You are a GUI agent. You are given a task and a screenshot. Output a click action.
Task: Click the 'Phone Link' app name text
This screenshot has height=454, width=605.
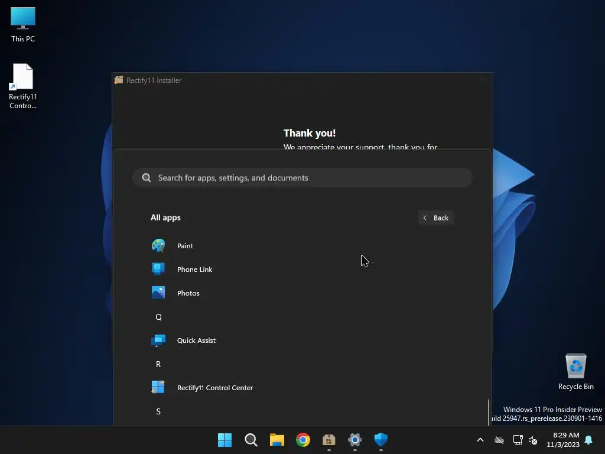coord(194,269)
